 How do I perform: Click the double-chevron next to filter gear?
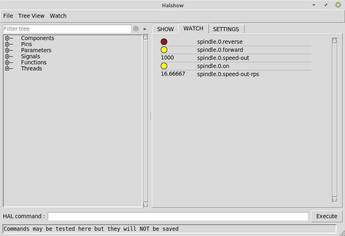coord(145,29)
